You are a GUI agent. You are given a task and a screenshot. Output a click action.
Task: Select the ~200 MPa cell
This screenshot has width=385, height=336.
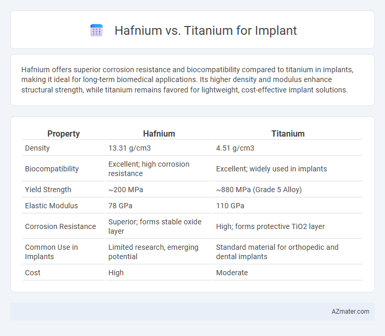click(x=159, y=190)
